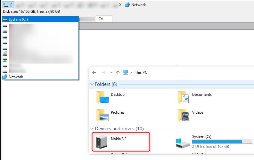254x160 pixels.
Task: Switch to the C:\ tab
Action: (x=104, y=19)
